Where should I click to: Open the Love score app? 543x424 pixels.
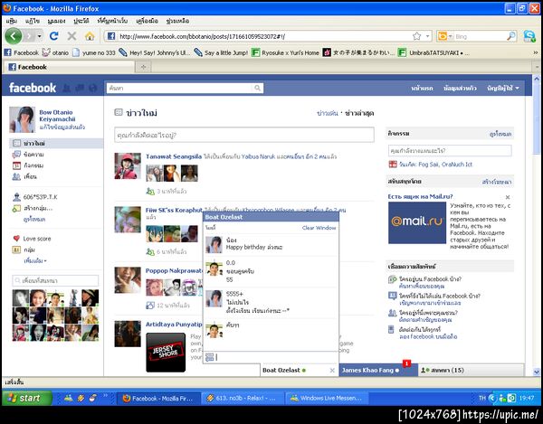click(32, 239)
